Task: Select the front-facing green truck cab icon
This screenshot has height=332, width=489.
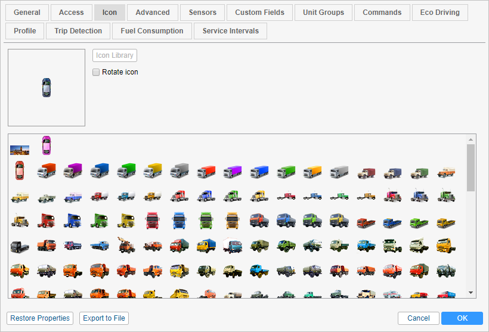Action: (x=206, y=221)
